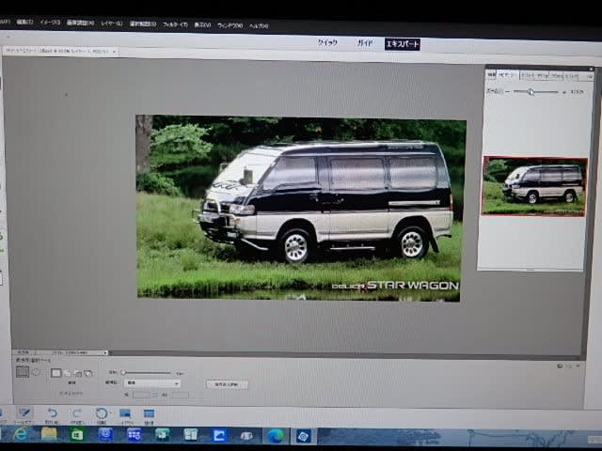This screenshot has height=451, width=602.
Task: Click the Tool Options icon in taskbar
Action: point(24,415)
